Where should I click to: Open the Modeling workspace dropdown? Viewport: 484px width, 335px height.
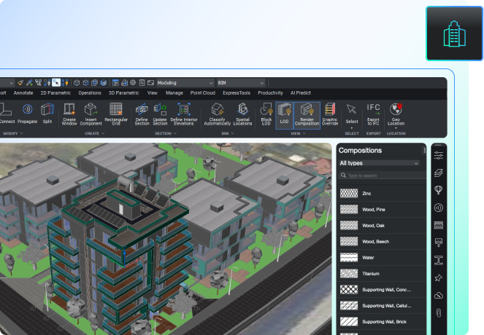[x=185, y=83]
